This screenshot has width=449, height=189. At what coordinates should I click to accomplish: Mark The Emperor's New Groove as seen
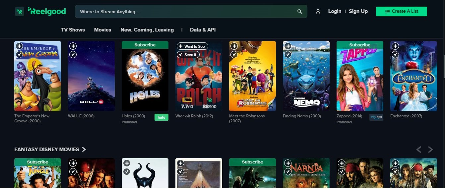click(x=20, y=54)
